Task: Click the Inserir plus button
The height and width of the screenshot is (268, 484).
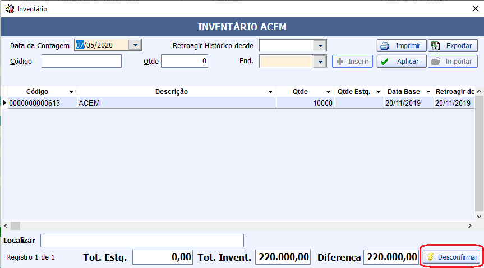Action: click(x=352, y=62)
